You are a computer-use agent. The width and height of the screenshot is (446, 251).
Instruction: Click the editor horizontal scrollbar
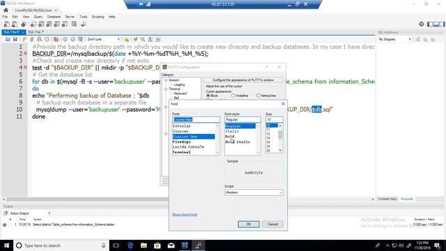click(187, 199)
